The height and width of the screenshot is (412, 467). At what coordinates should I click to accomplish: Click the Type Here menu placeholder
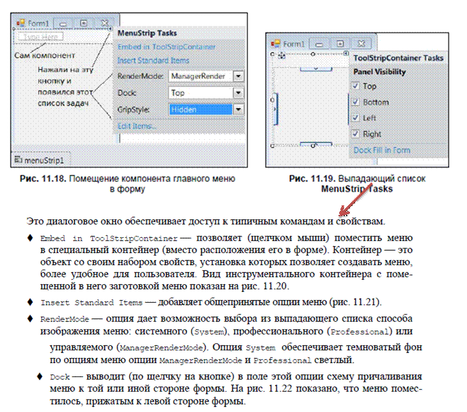[x=41, y=37]
